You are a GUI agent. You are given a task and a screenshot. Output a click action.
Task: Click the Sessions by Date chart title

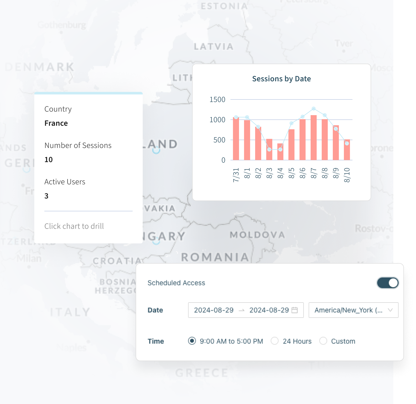281,79
